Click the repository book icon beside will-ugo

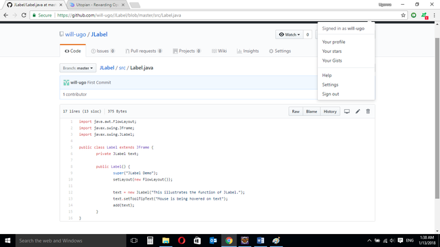[x=61, y=34]
